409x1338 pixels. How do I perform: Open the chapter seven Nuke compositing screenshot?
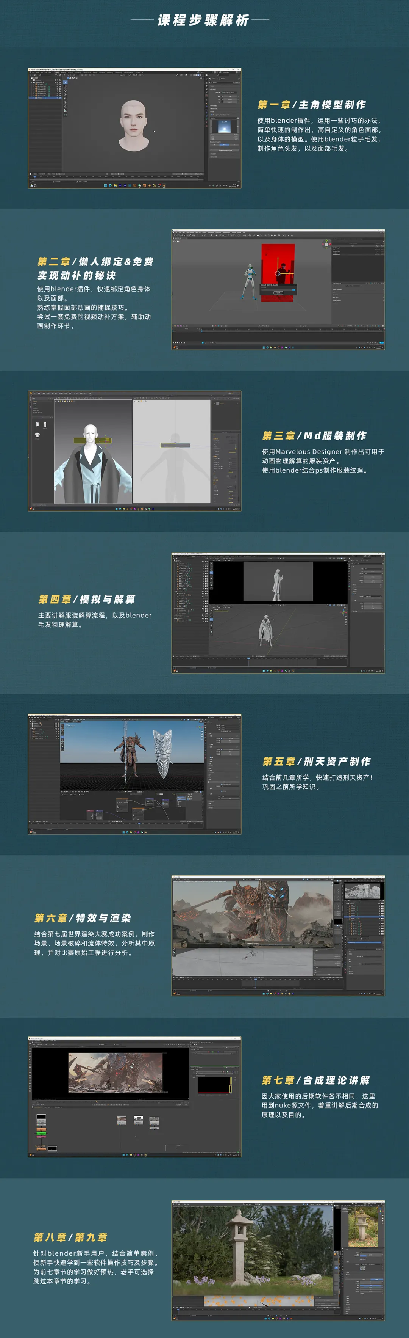coord(134,1096)
